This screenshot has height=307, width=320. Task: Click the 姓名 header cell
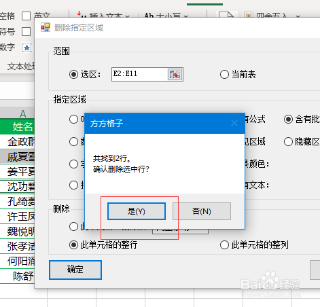click(x=17, y=126)
